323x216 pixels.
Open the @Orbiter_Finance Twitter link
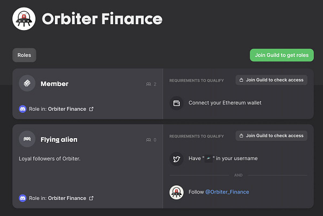[227, 192]
